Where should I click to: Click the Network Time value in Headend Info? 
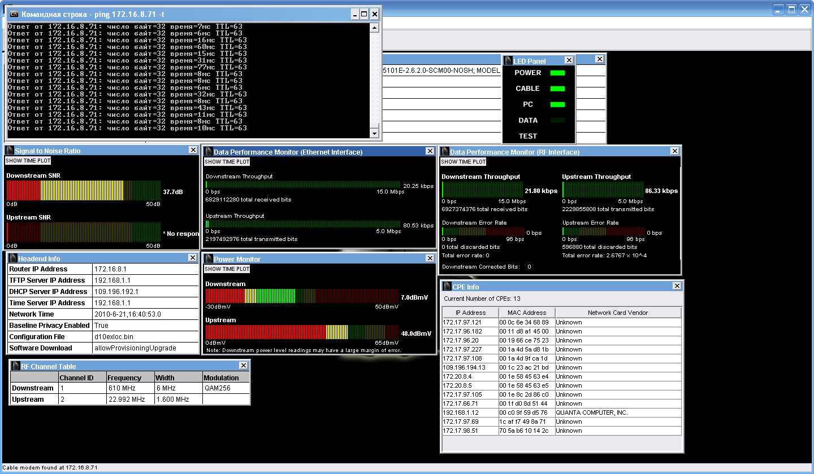pos(145,314)
